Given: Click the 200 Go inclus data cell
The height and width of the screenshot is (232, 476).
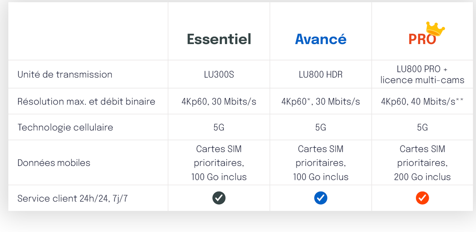Looking at the screenshot, I should point(422,163).
